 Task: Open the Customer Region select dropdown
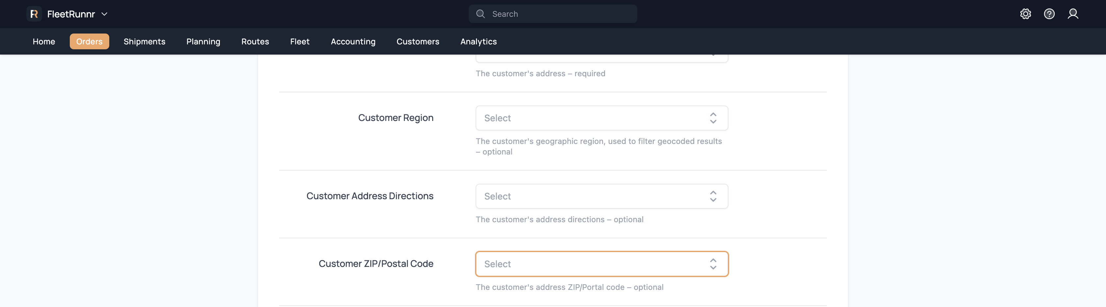[x=592, y=118]
